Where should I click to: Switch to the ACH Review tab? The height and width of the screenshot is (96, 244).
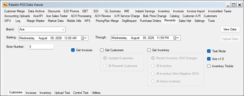pos(103,16)
